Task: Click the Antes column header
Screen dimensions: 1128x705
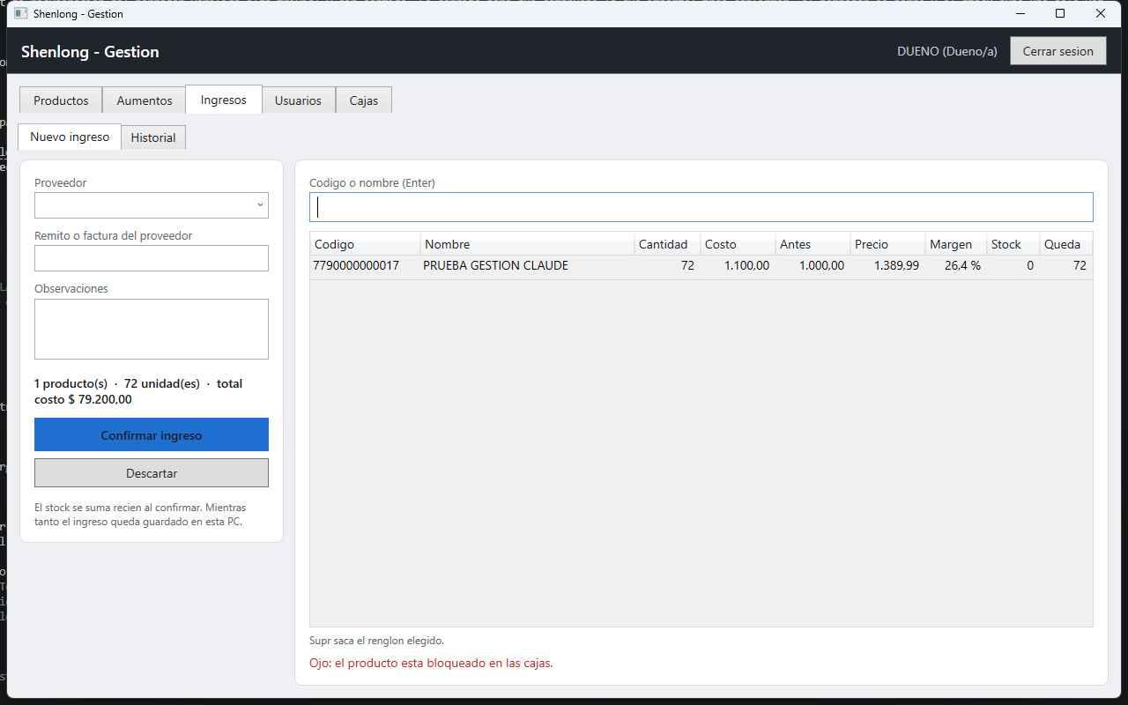Action: [813, 244]
